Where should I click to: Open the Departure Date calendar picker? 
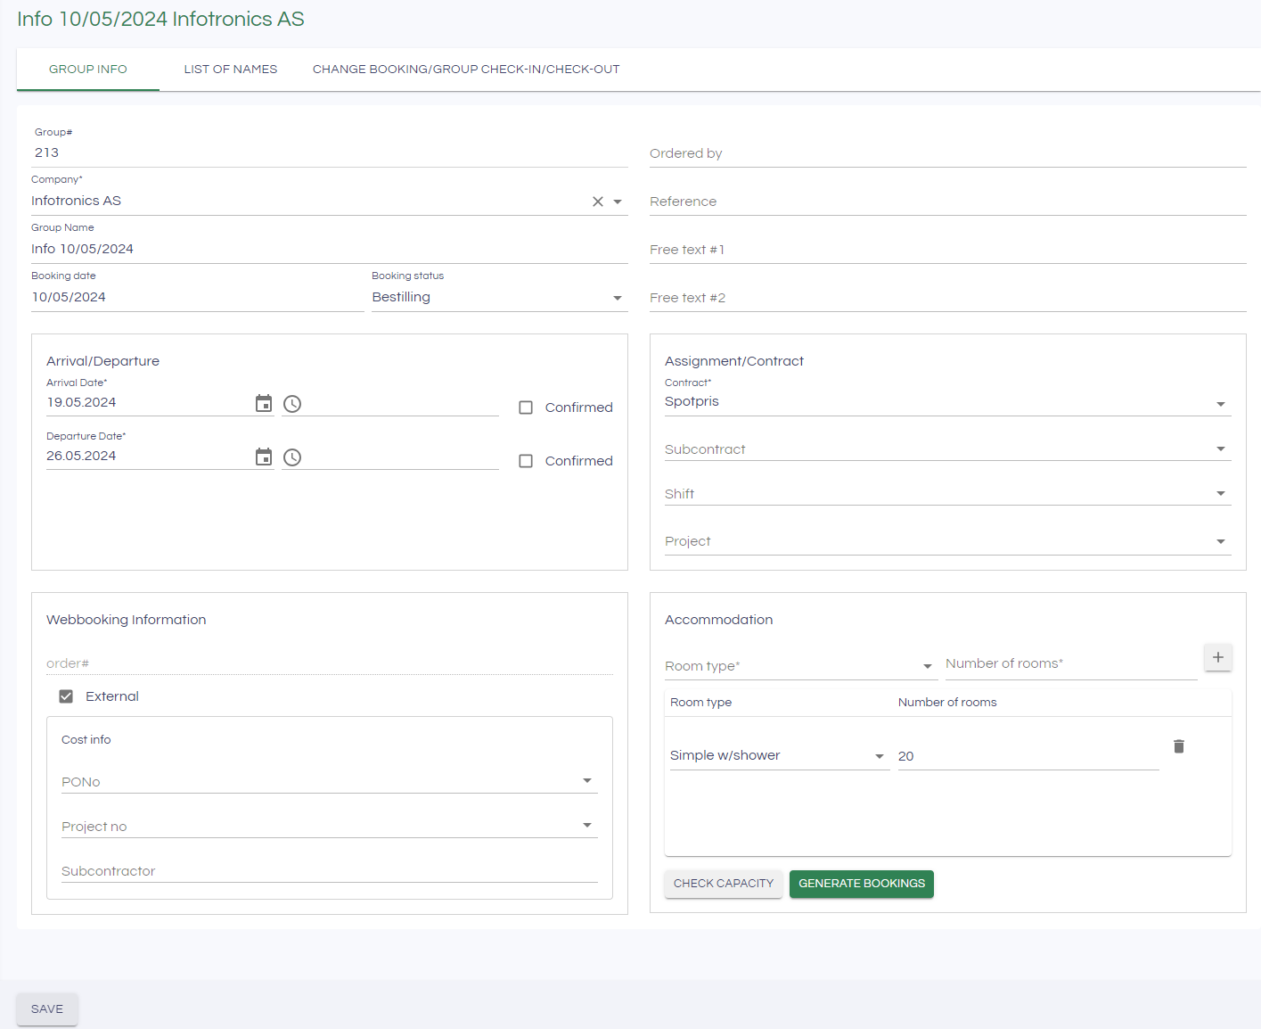(264, 457)
